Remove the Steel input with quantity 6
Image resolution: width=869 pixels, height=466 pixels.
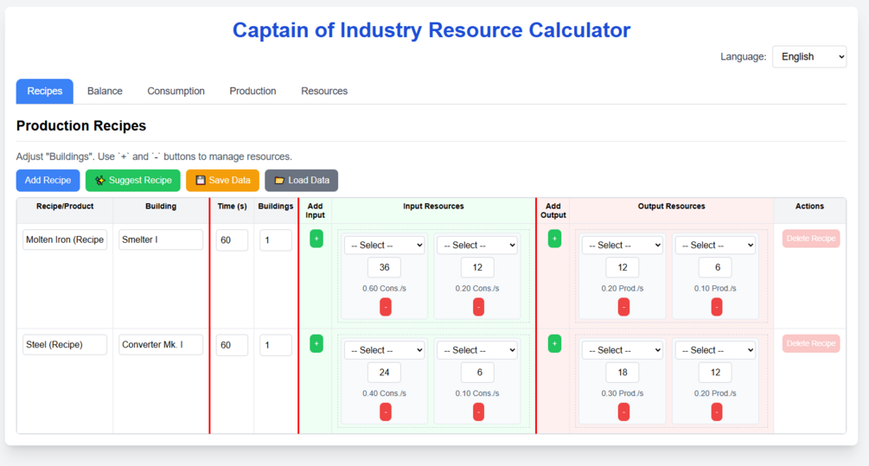(x=478, y=412)
